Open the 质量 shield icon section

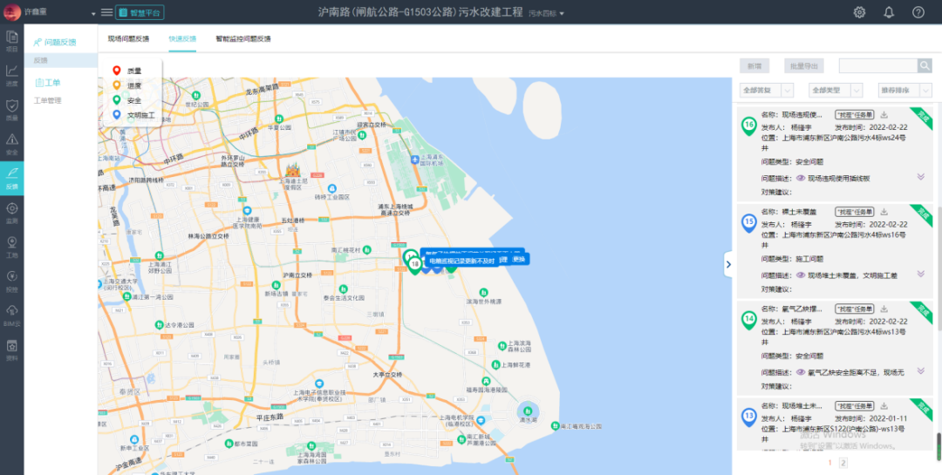(11, 109)
